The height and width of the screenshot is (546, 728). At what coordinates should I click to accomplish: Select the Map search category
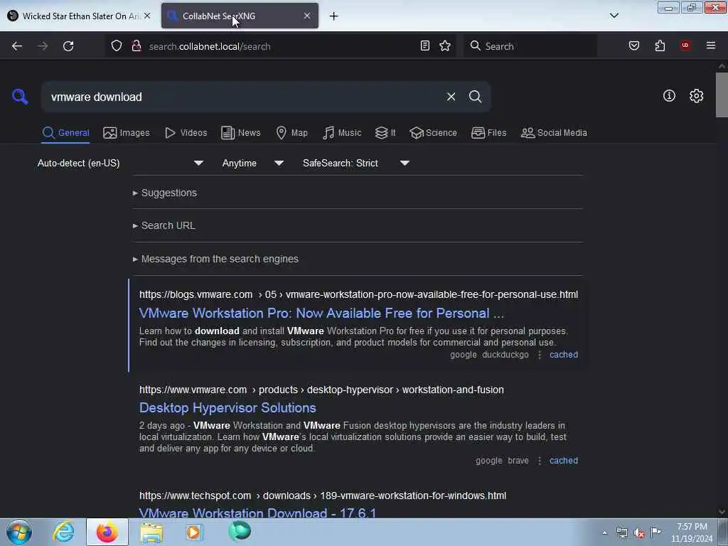click(291, 133)
